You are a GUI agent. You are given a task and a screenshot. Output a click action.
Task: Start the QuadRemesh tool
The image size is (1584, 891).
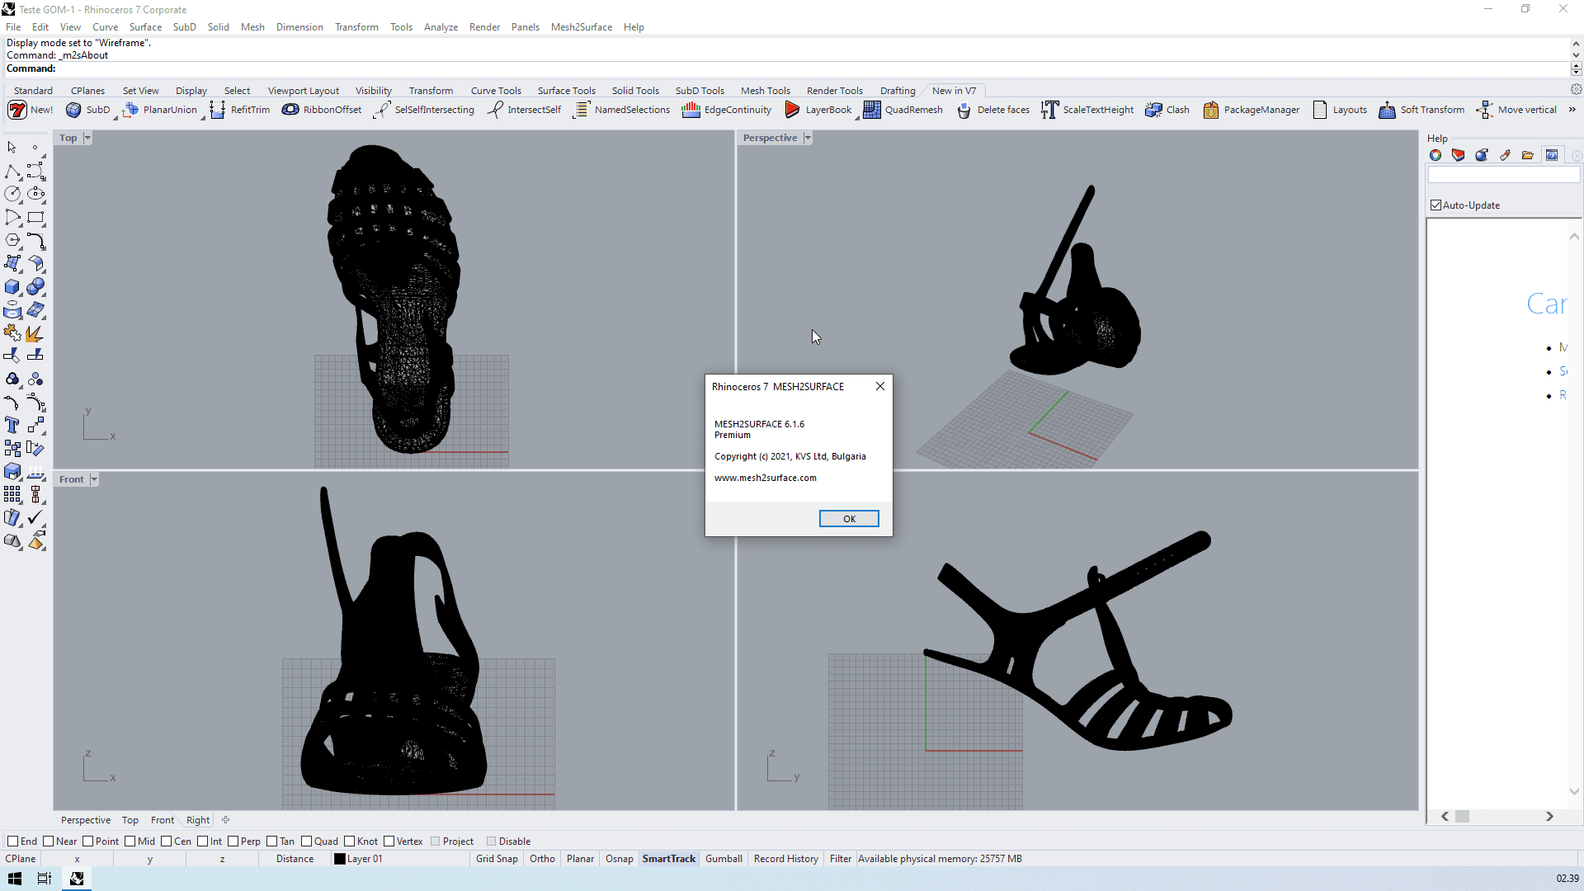pyautogui.click(x=903, y=110)
